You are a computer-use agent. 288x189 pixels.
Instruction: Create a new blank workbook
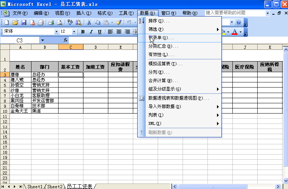coord(7,22)
